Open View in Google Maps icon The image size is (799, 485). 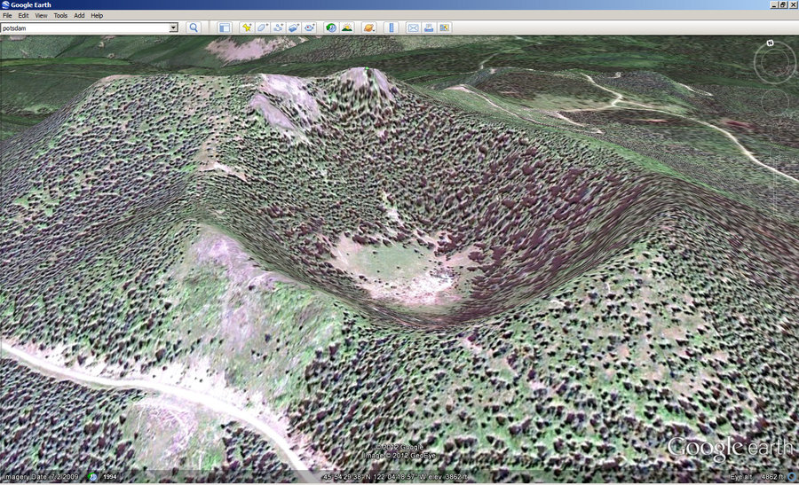[x=445, y=27]
